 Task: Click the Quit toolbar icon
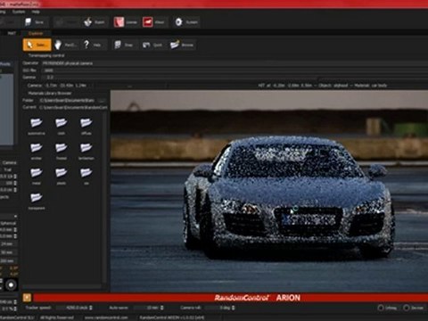point(146,45)
